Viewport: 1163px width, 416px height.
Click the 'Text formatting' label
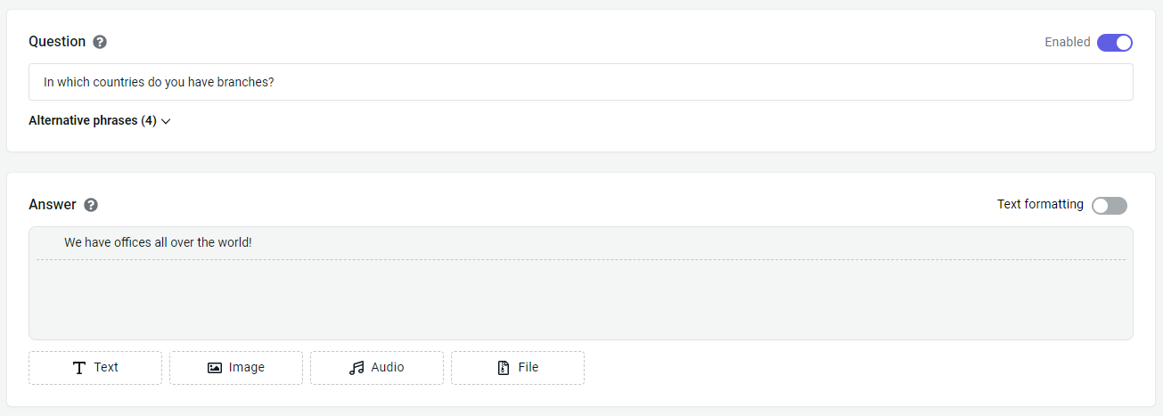click(1040, 204)
